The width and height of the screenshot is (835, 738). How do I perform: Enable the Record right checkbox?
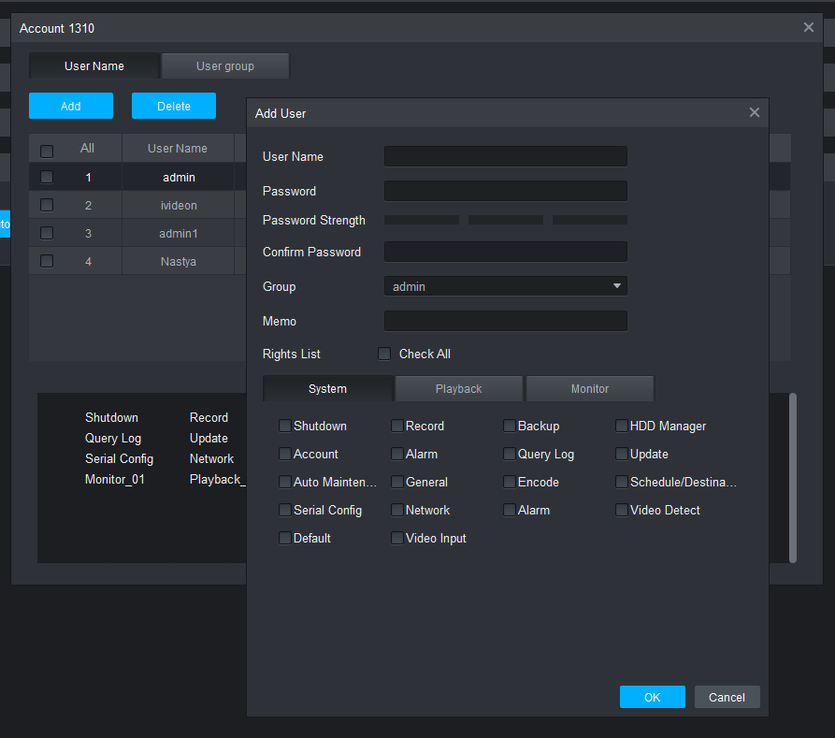(396, 426)
